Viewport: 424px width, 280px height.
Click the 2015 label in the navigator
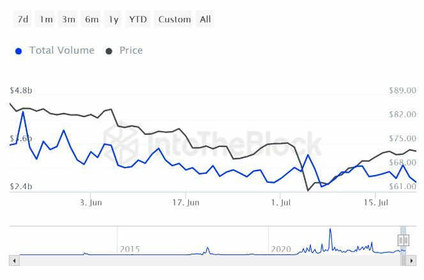(x=130, y=249)
